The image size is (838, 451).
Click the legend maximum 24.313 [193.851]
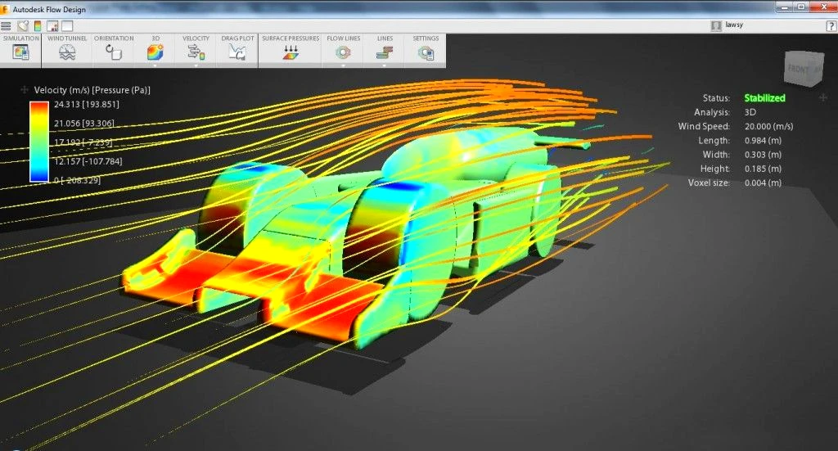coord(87,104)
